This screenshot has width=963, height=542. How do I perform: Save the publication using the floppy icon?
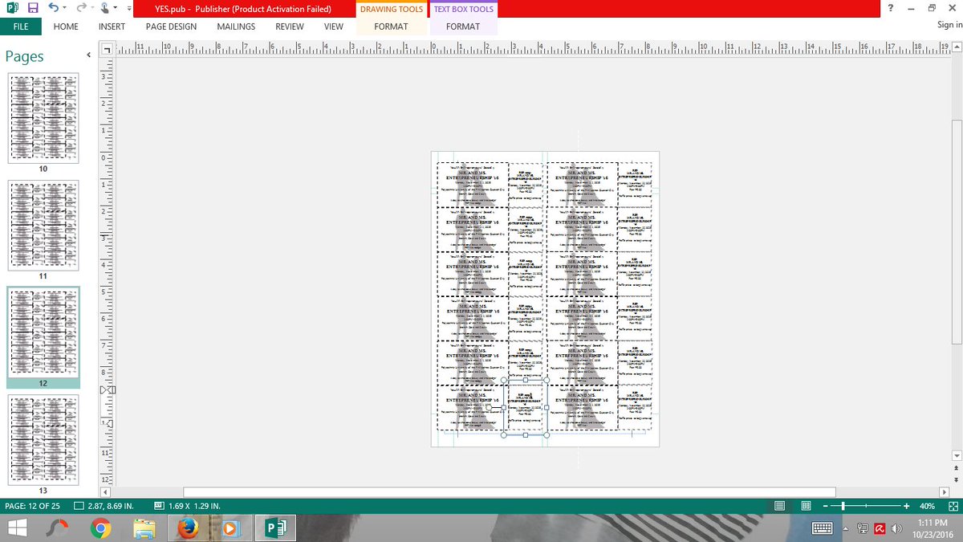[33, 8]
